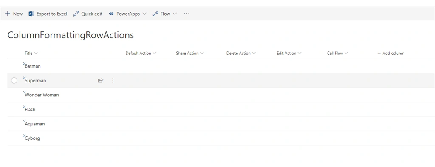Image resolution: width=435 pixels, height=167 pixels.
Task: Click the Quick edit label
Action: (x=92, y=14)
